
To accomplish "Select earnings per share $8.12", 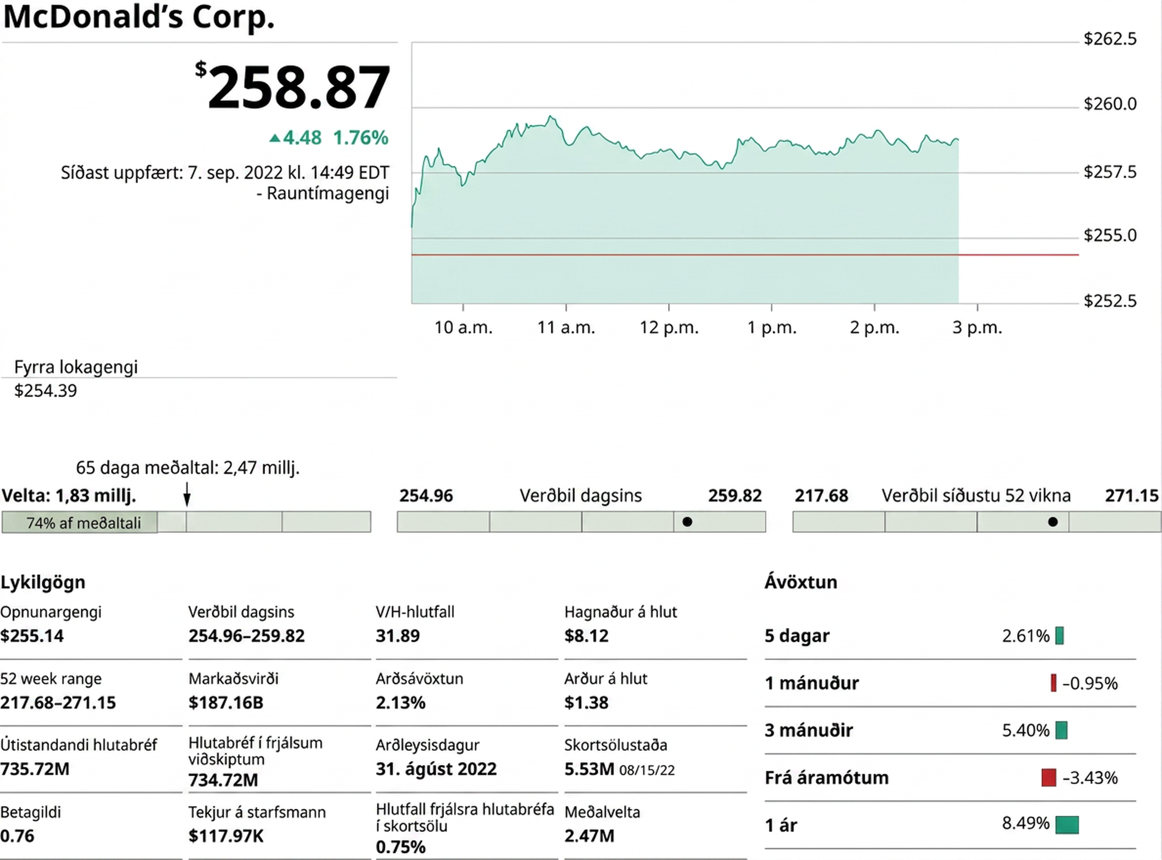I will 587,636.
